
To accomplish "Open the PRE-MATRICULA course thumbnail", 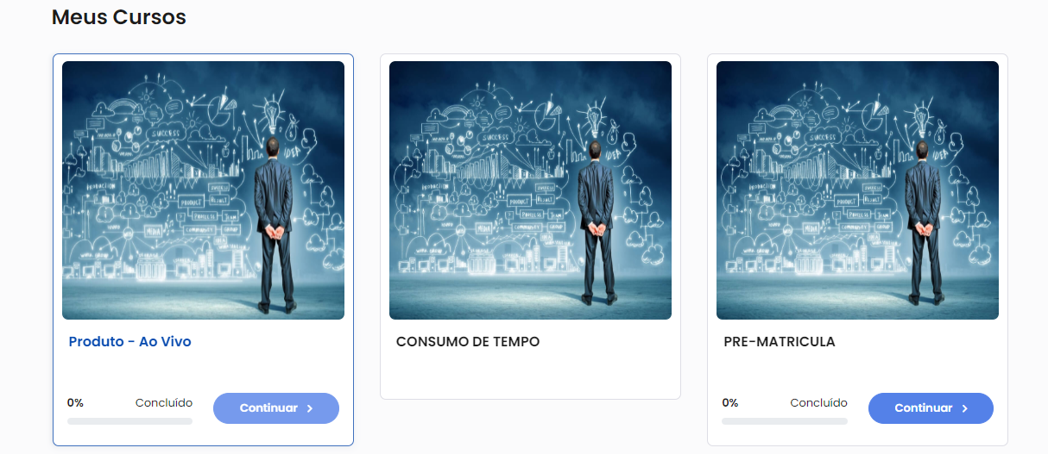I will [857, 190].
